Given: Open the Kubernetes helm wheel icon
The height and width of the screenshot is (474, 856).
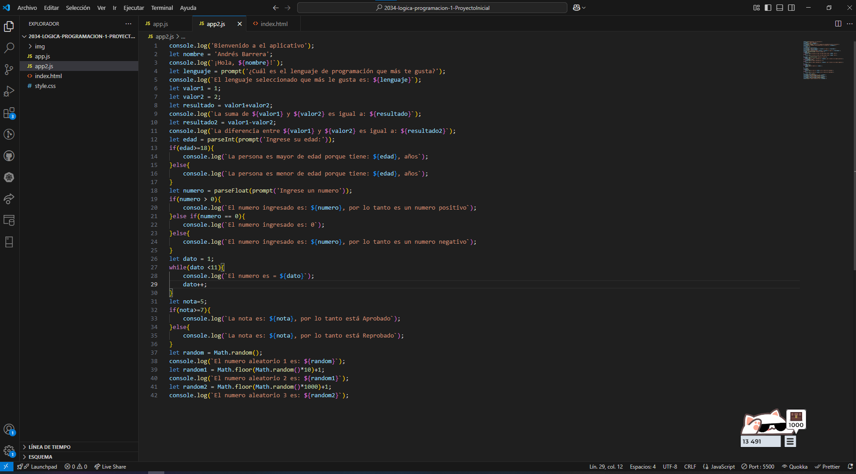Looking at the screenshot, I should [x=9, y=177].
